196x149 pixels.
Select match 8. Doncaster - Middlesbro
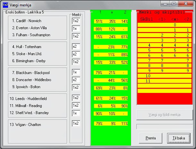(32, 80)
